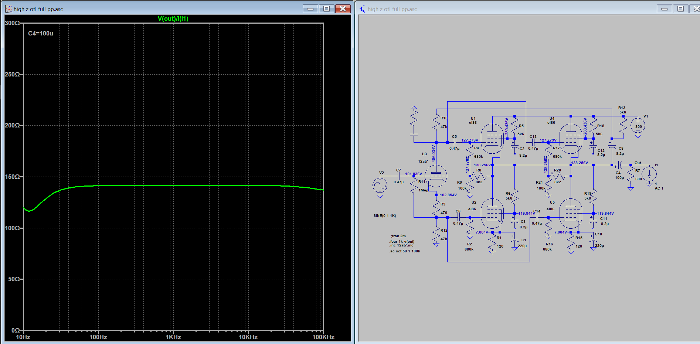Select the U2 el86 tube symbol
This screenshot has width=700, height=344.
click(492, 214)
